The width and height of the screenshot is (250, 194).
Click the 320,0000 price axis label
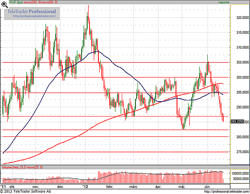pyautogui.click(x=238, y=18)
